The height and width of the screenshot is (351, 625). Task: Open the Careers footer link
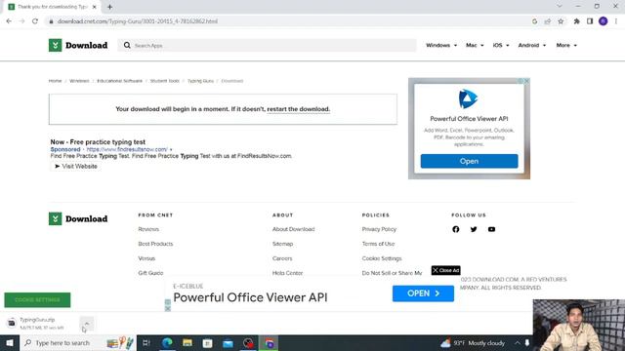[282, 258]
